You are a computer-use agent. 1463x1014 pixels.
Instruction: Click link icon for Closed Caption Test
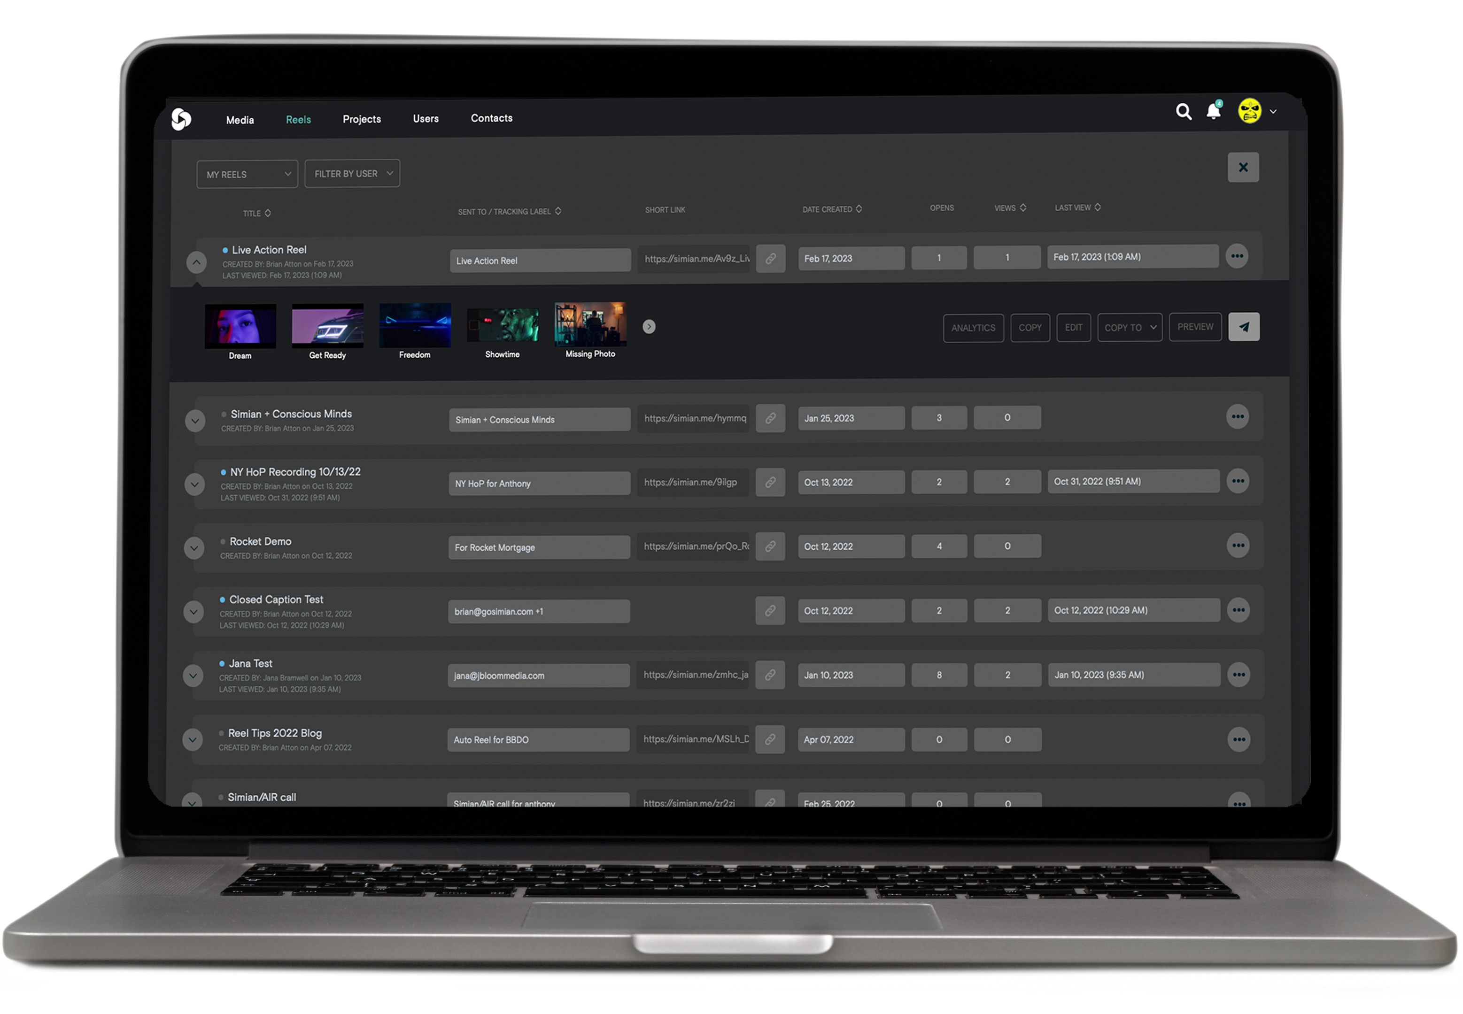tap(770, 611)
